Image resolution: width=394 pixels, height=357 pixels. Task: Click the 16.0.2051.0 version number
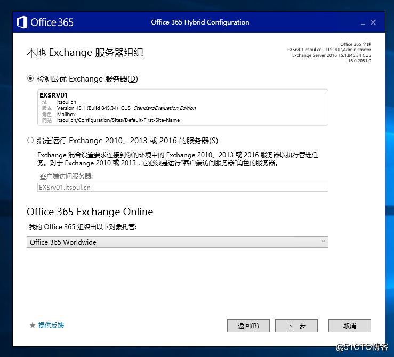tap(359, 61)
